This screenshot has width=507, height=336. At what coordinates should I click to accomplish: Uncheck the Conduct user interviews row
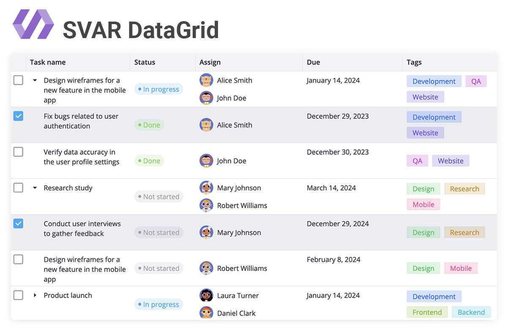pos(18,223)
